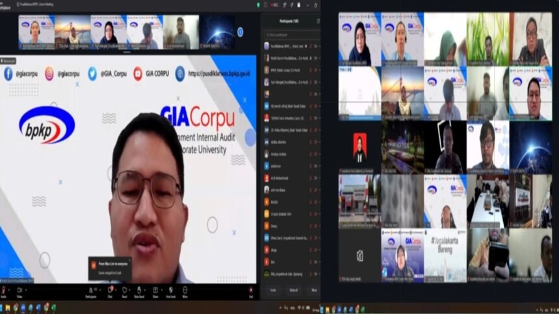The width and height of the screenshot is (559, 314).
Task: Click the yellow avatar in participant list
Action: (266, 214)
